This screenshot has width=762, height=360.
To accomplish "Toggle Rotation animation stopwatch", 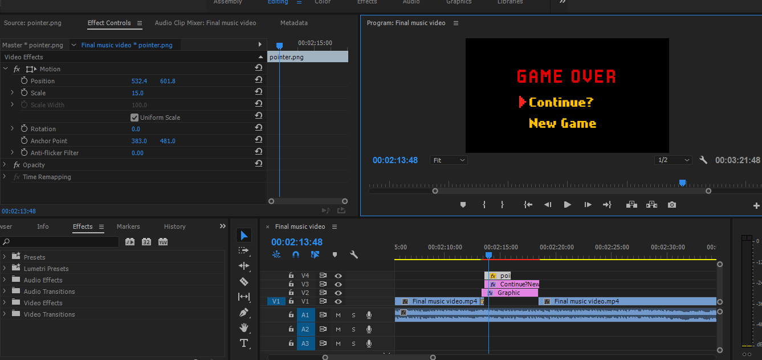I will pos(24,129).
